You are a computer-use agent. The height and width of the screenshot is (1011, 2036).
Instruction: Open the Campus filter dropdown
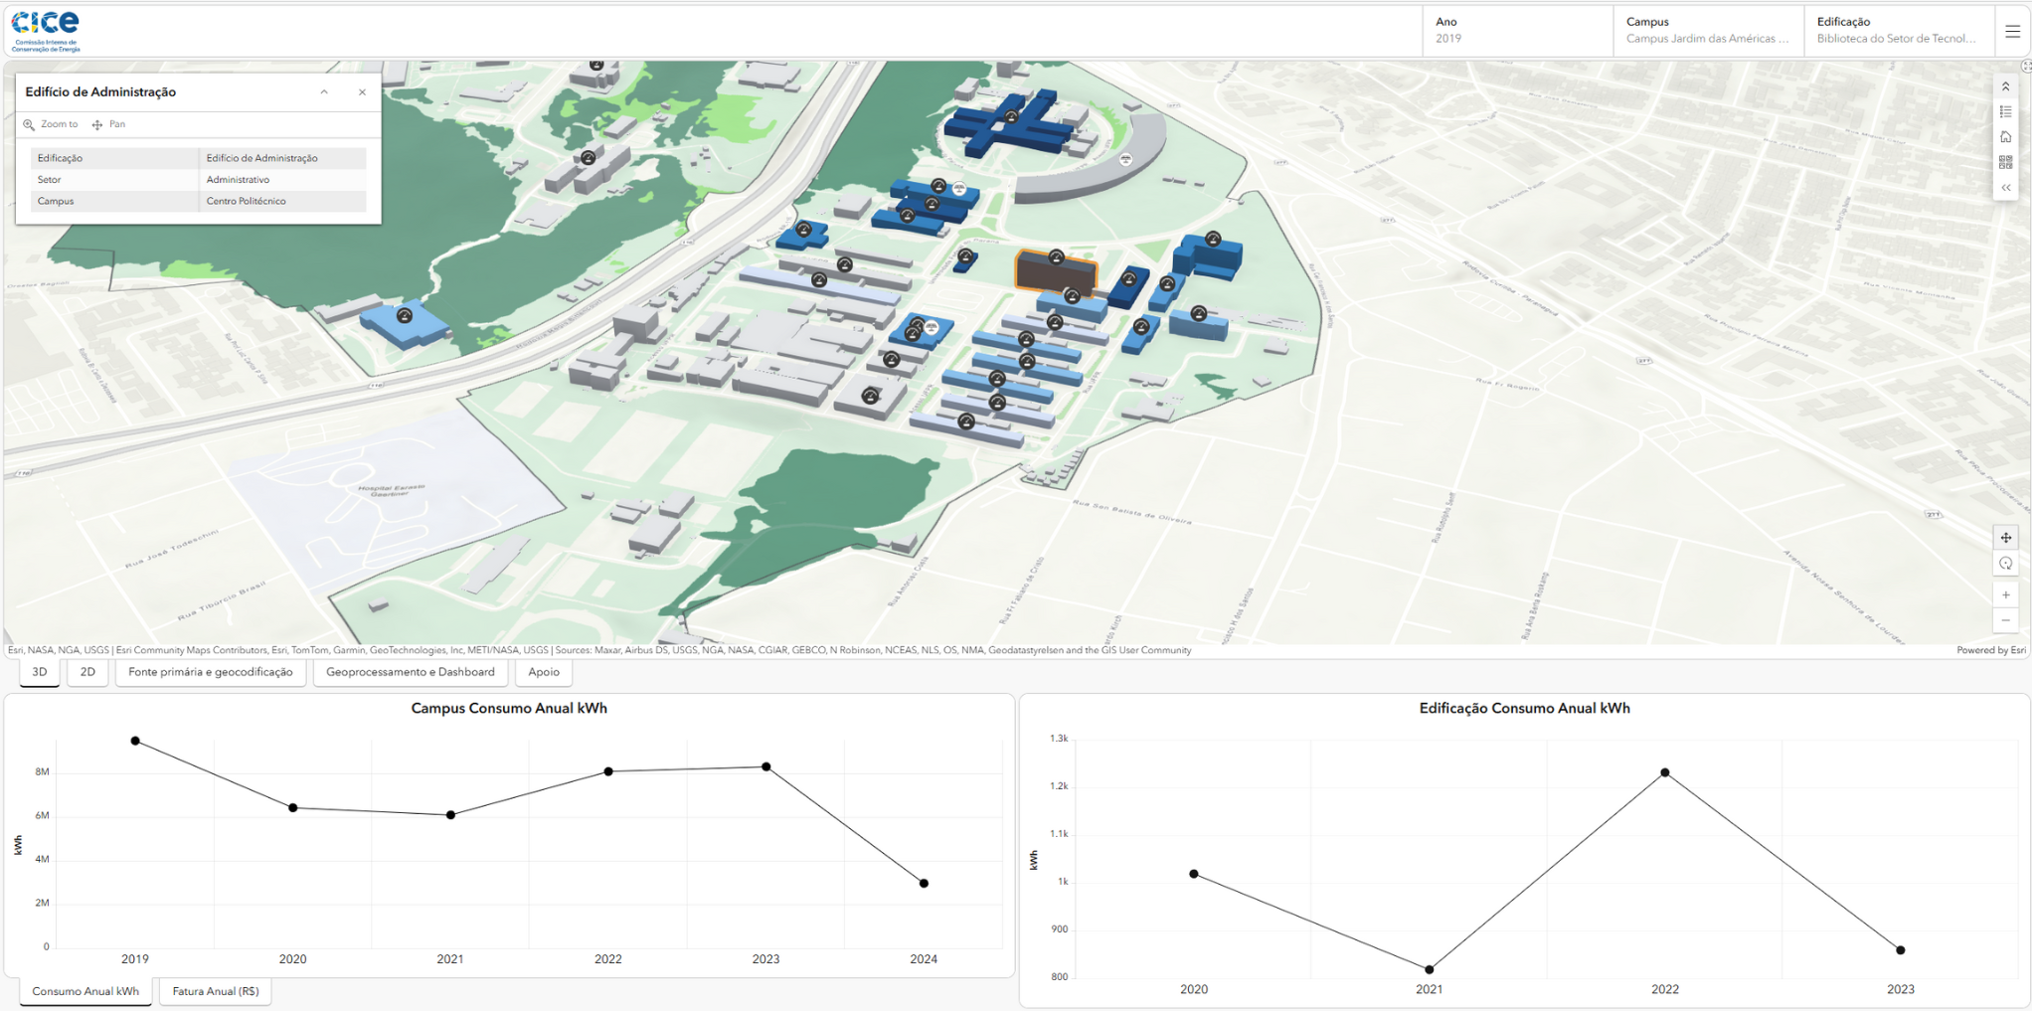[1708, 31]
